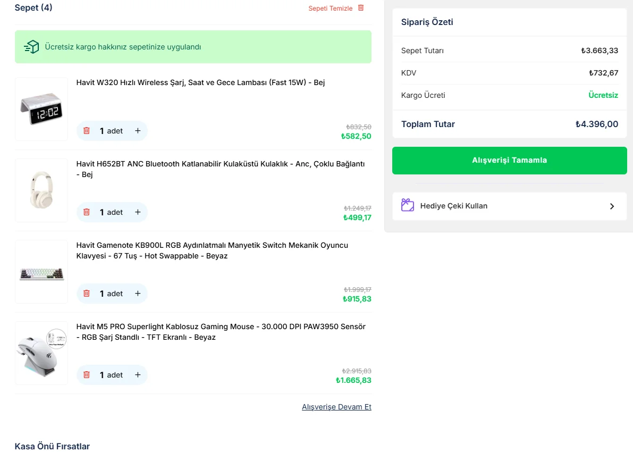Add one more H652BT headphone
The width and height of the screenshot is (633, 452).
coord(138,212)
